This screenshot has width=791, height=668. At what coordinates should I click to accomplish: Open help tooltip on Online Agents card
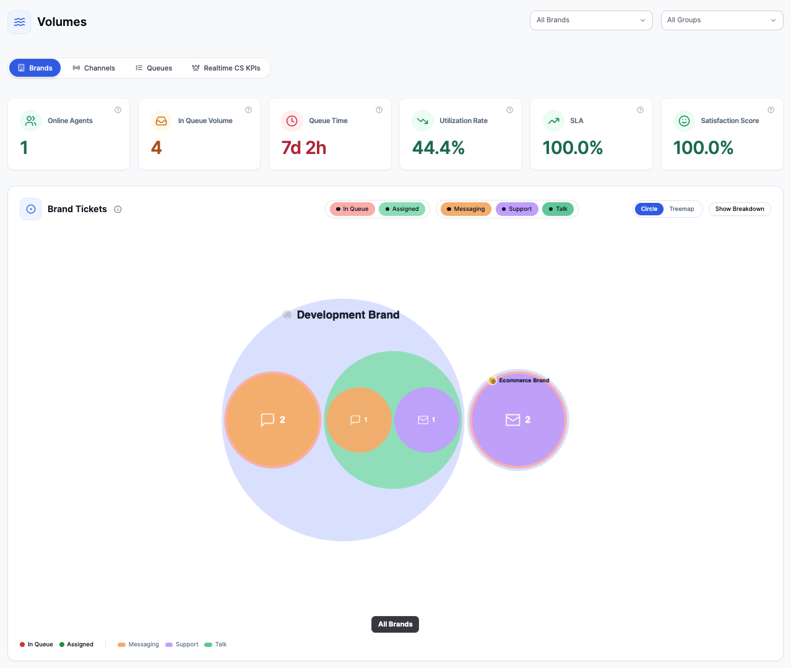[x=118, y=110]
